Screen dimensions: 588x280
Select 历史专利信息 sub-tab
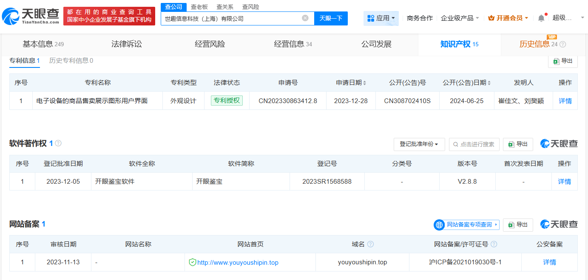tap(71, 61)
